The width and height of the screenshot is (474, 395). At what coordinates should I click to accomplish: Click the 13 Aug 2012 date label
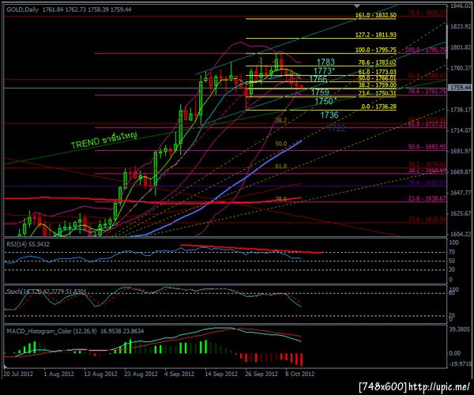100,374
